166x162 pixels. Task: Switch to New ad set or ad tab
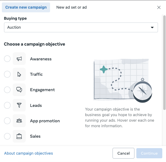(x=71, y=7)
